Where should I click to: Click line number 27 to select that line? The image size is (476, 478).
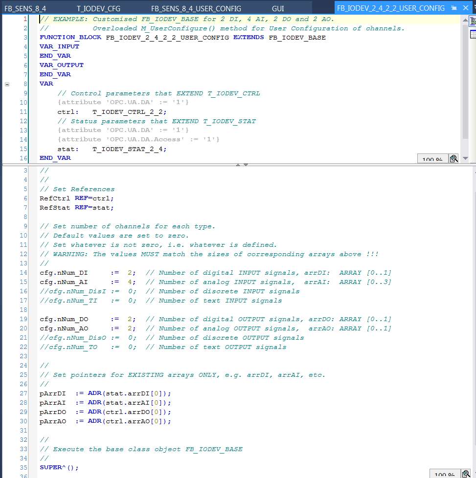click(x=23, y=393)
